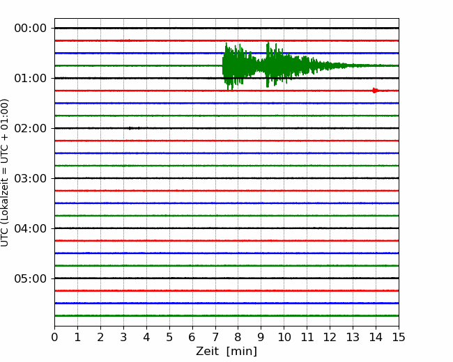453x362 pixels.
Task: Click the 01:00 time label
Action: point(31,78)
